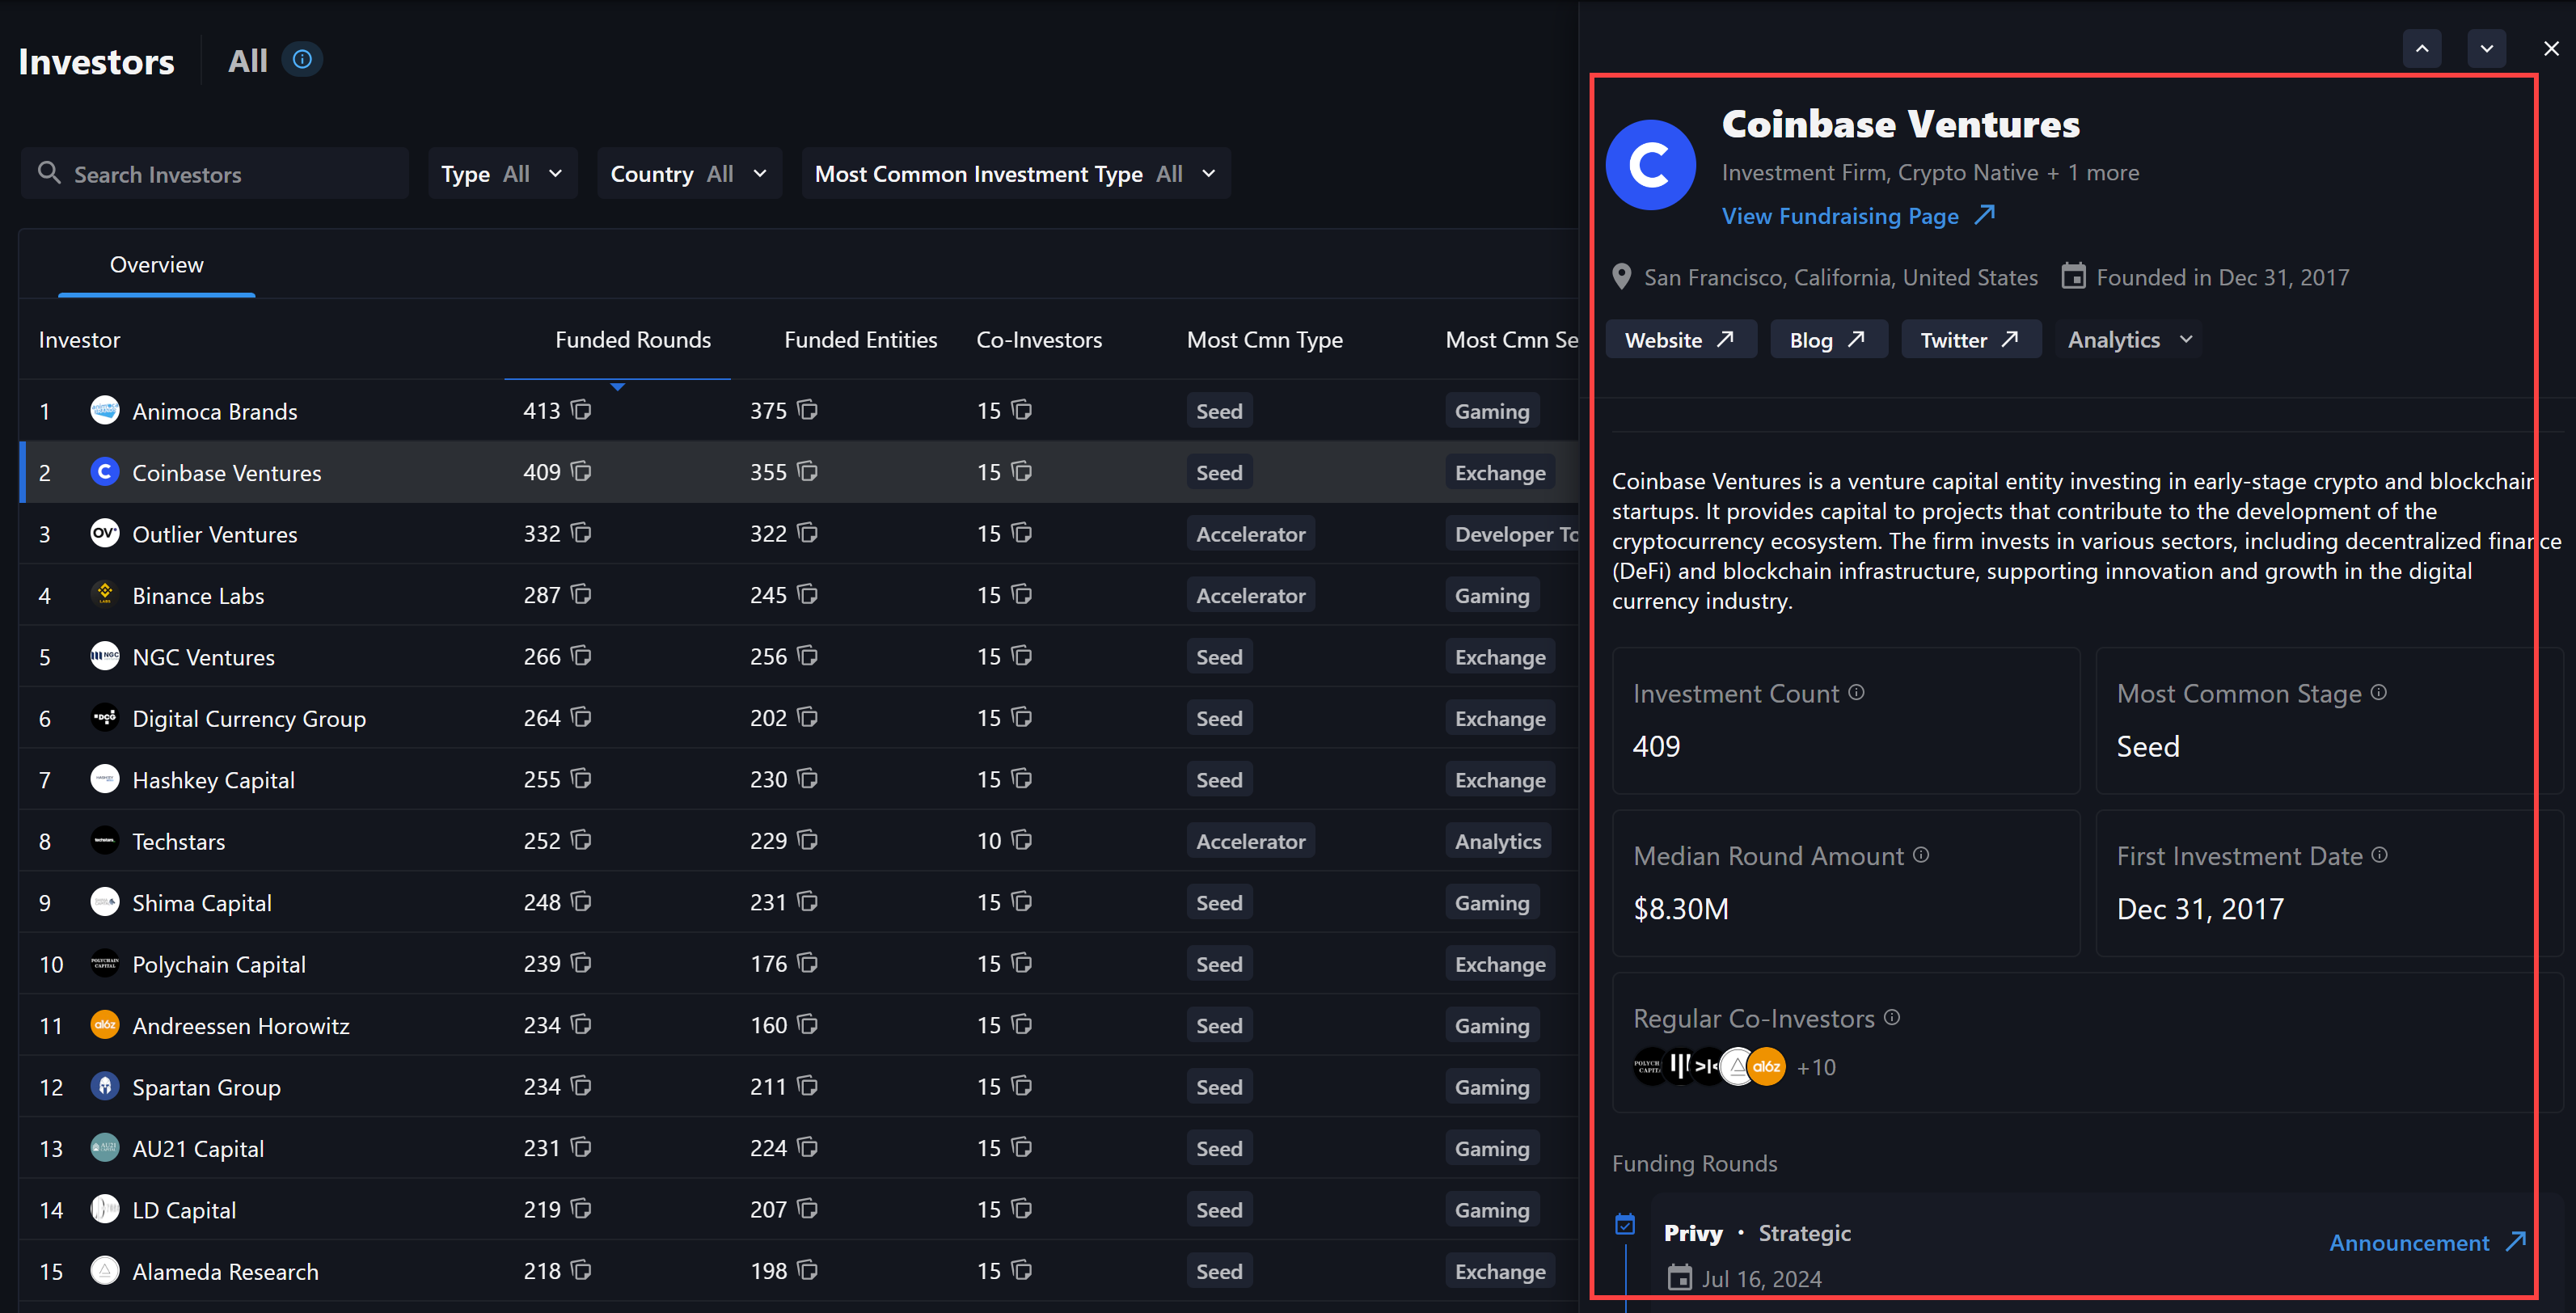Open Shima Capital funded entities list icon

click(x=808, y=901)
